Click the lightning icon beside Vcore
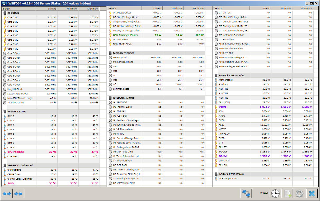Image resolution: width=320 pixels, height=201 pixels. (216, 107)
